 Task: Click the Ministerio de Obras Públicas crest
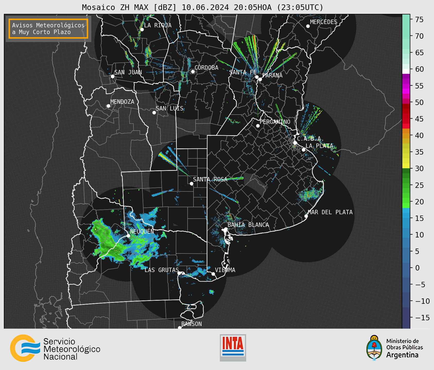(374, 348)
